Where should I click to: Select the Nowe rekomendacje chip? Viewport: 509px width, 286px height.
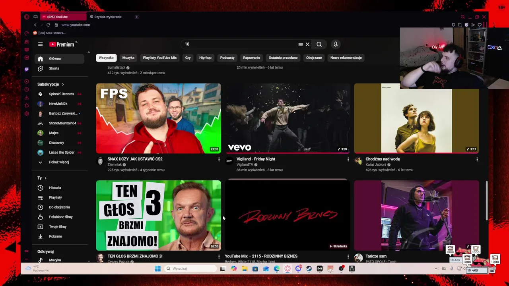click(x=346, y=58)
